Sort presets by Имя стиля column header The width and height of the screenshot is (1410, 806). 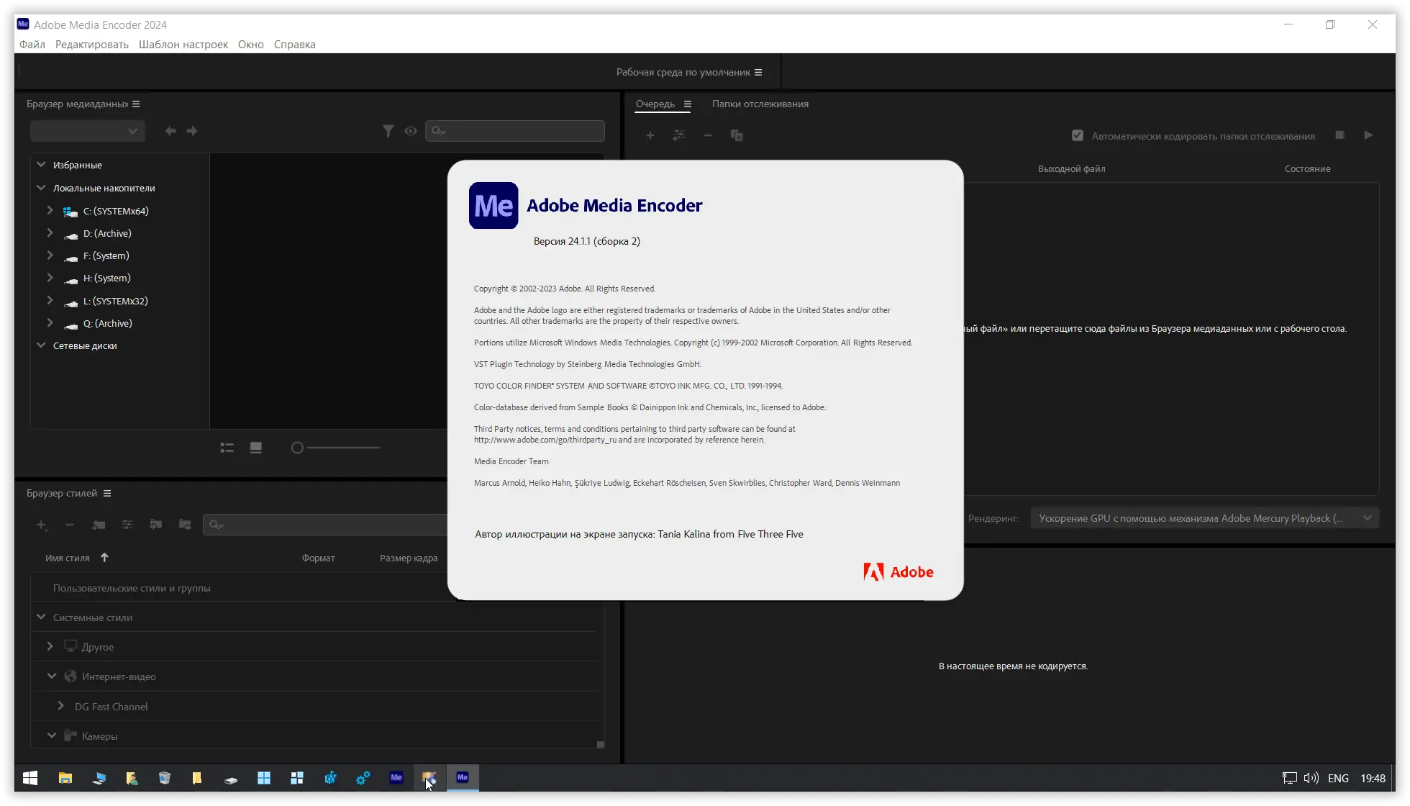[68, 558]
